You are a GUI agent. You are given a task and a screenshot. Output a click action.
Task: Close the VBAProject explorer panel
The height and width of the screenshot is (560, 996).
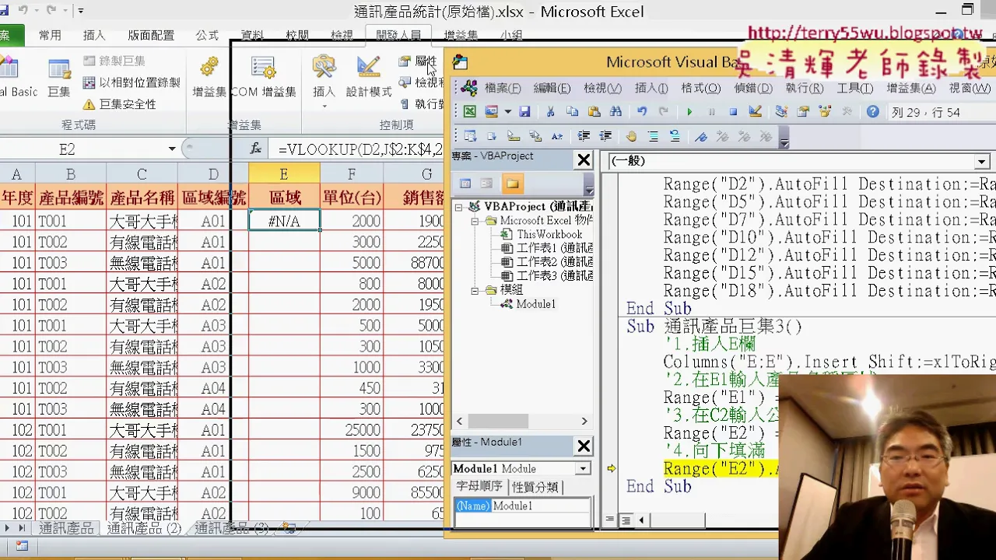(x=583, y=160)
